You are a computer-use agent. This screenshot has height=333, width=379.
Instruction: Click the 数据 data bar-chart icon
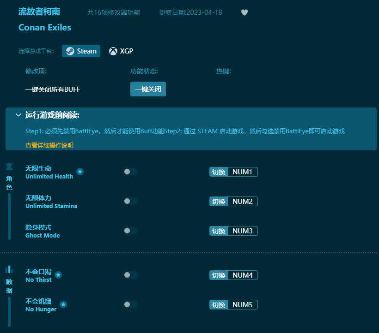tap(9, 269)
